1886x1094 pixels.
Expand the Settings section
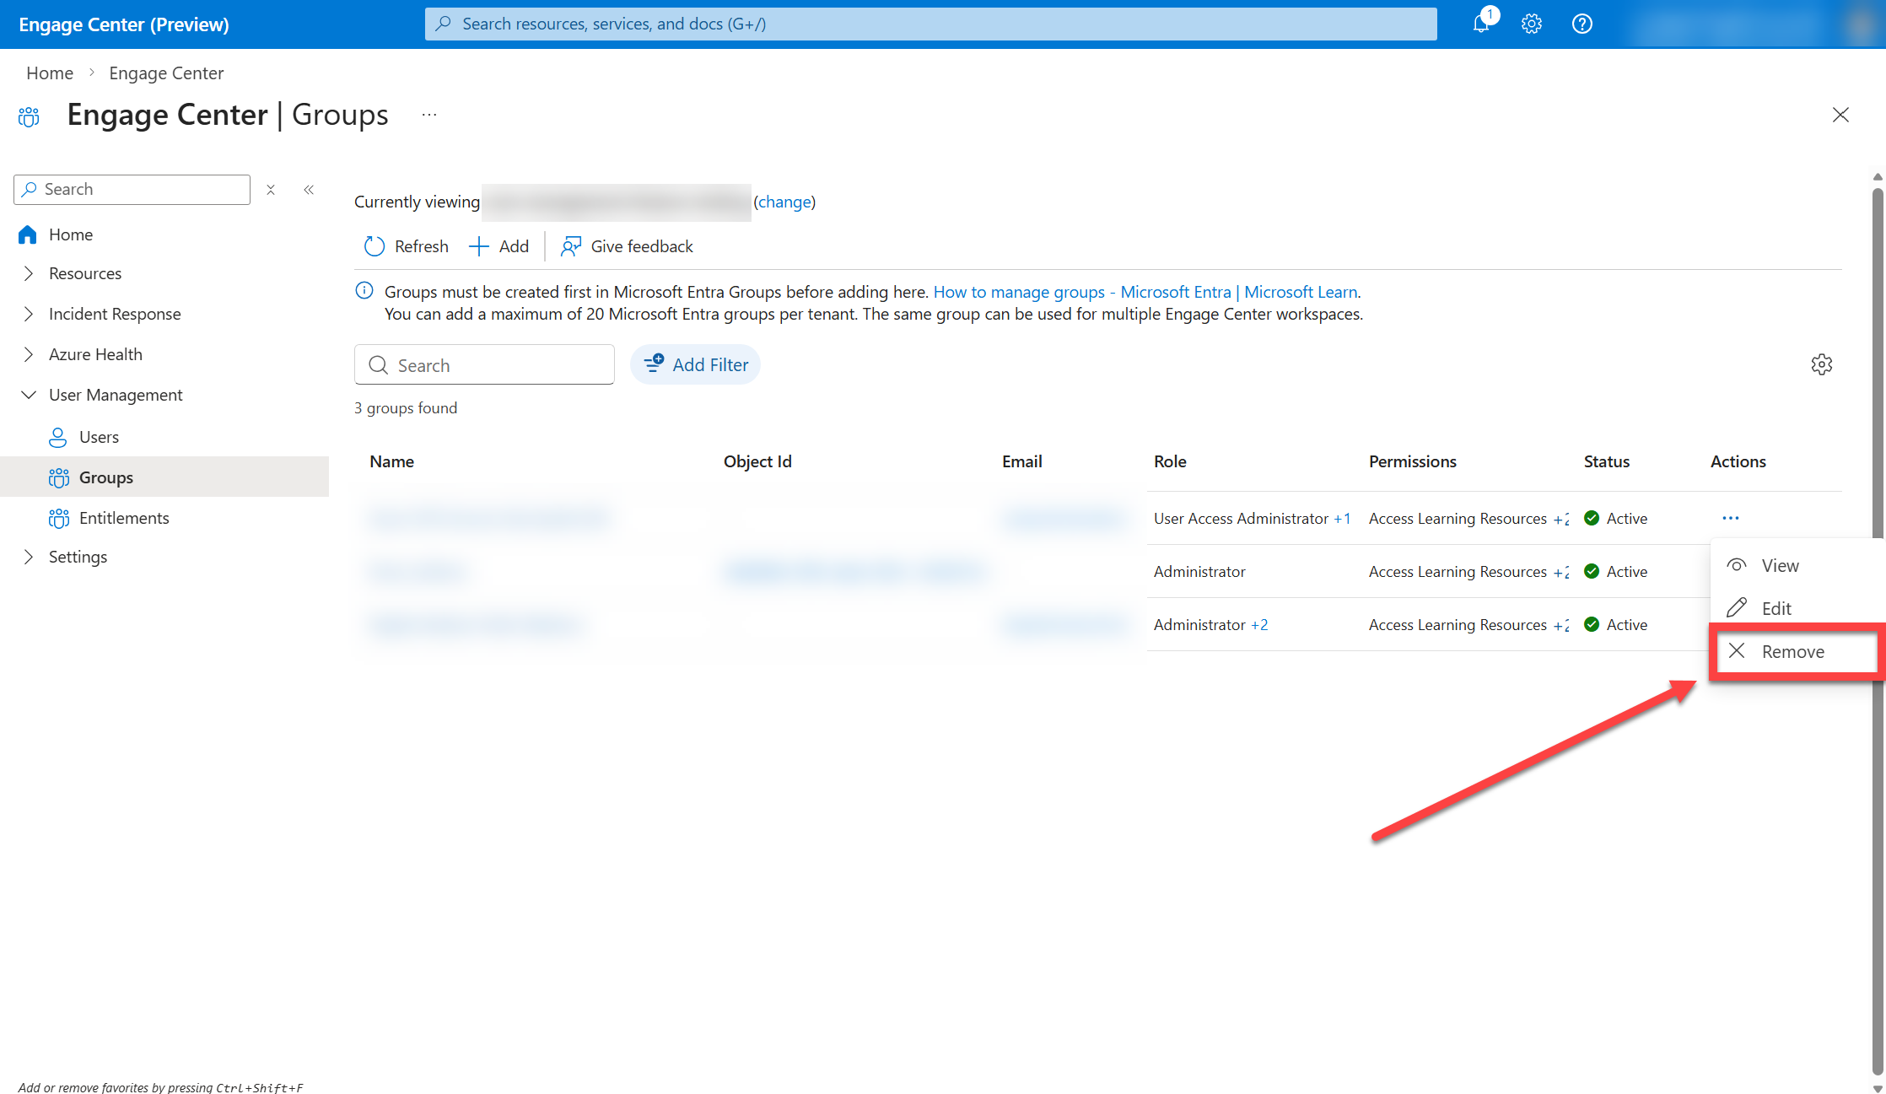pyautogui.click(x=29, y=557)
